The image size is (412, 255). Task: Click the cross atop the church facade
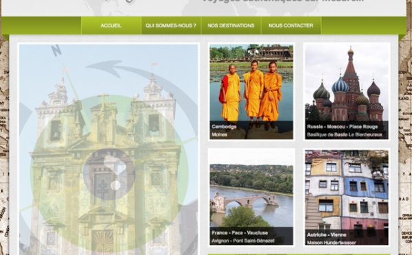(x=103, y=99)
